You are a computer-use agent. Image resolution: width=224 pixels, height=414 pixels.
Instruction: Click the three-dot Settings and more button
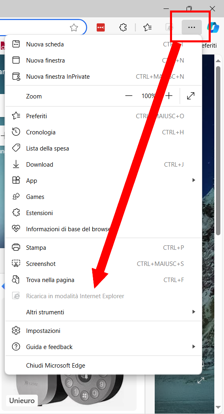192,27
